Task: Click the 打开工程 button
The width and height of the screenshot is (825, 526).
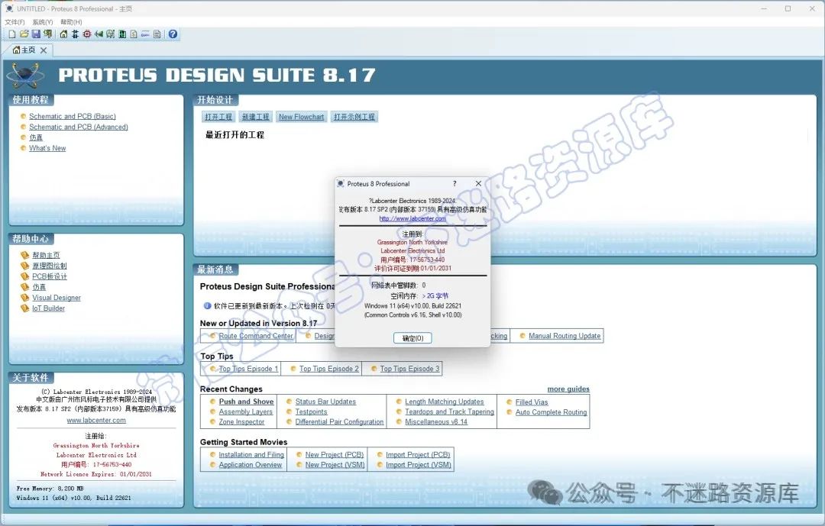Action: pyautogui.click(x=218, y=117)
